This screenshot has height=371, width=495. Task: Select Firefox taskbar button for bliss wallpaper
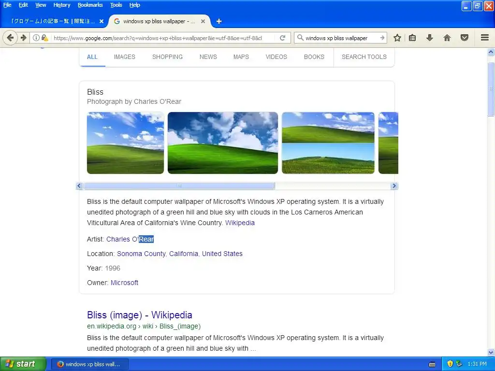click(90, 364)
